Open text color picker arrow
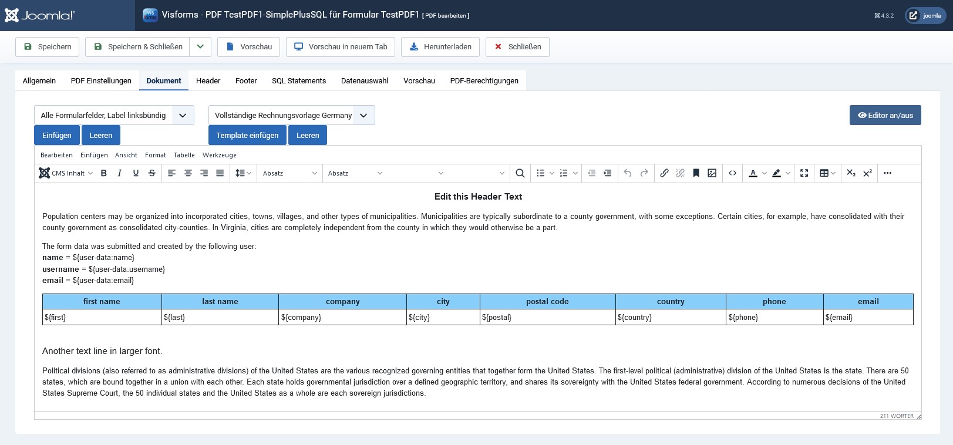953x445 pixels. (x=764, y=173)
